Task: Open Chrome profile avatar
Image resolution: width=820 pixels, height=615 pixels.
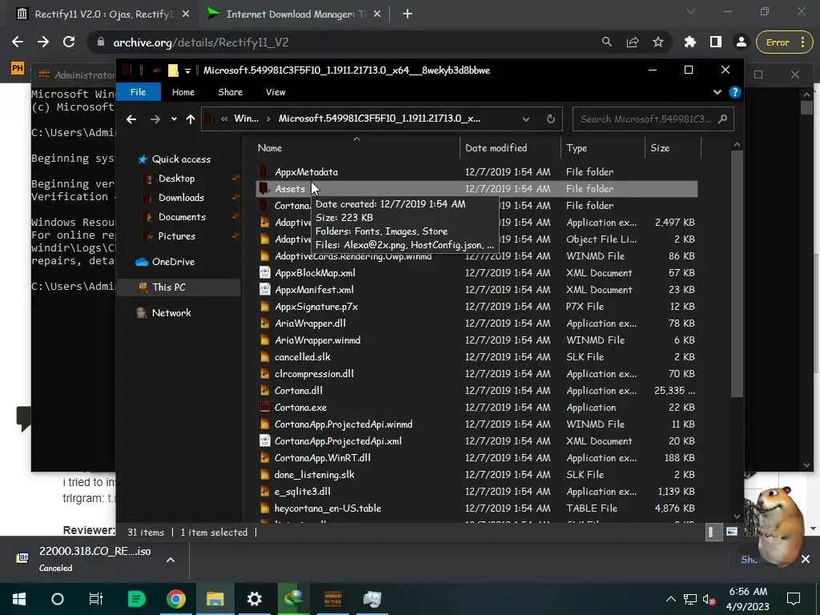Action: pyautogui.click(x=741, y=42)
